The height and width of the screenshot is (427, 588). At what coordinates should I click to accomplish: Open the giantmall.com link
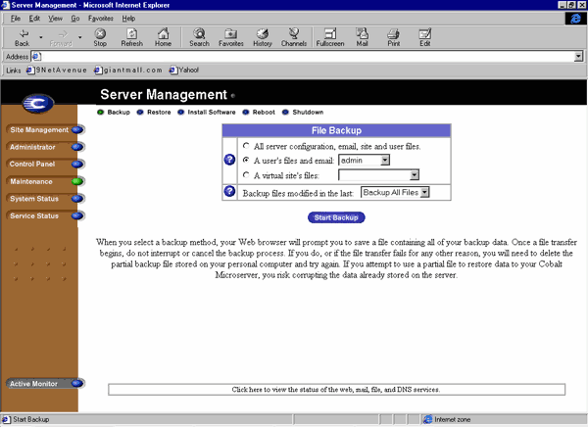click(x=128, y=71)
